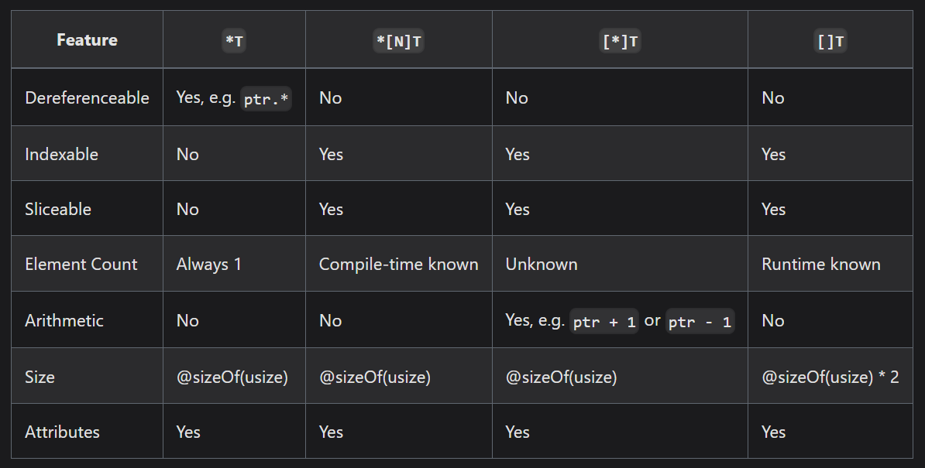
Task: Click the "Runtime known" cell
Action: (821, 264)
